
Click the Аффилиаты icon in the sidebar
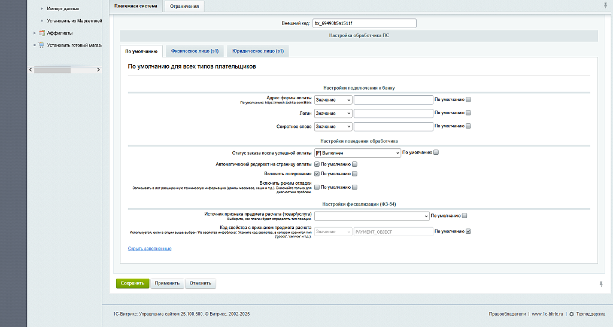42,33
